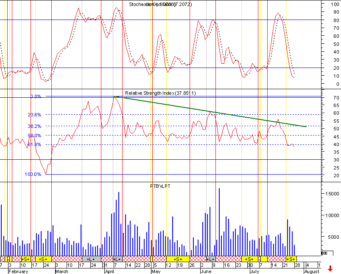Click the 10000 value on volume axis

(332, 215)
